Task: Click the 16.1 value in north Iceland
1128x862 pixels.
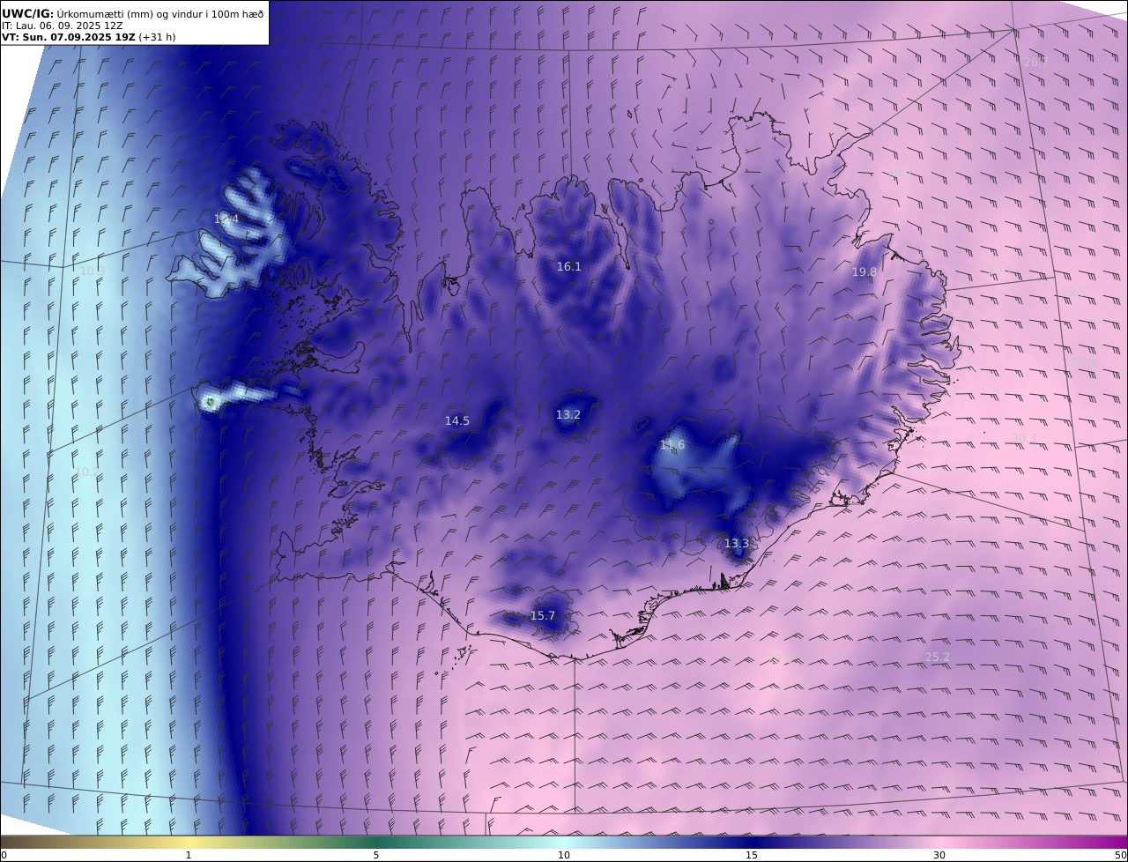Action: tap(568, 266)
